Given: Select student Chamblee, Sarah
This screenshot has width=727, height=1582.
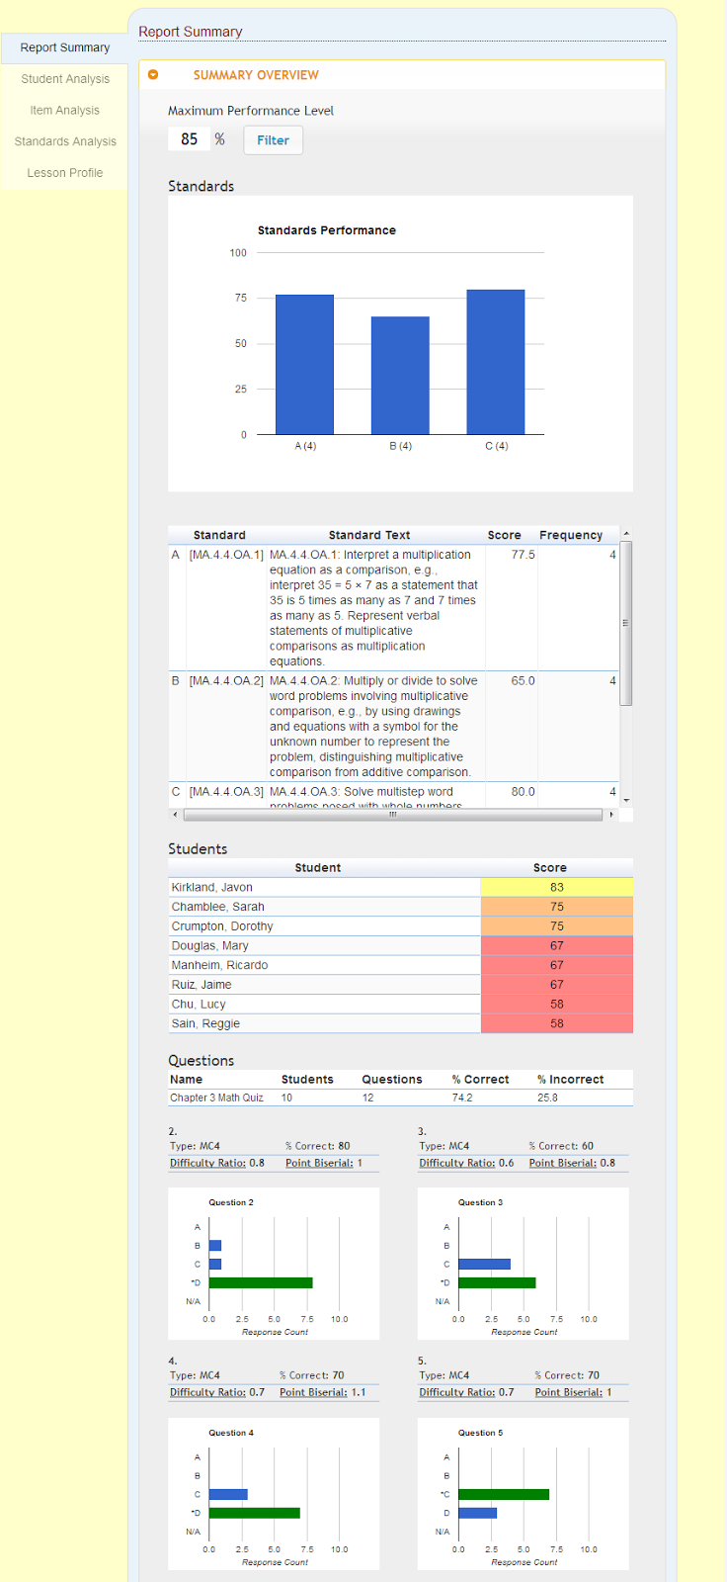Looking at the screenshot, I should (324, 907).
